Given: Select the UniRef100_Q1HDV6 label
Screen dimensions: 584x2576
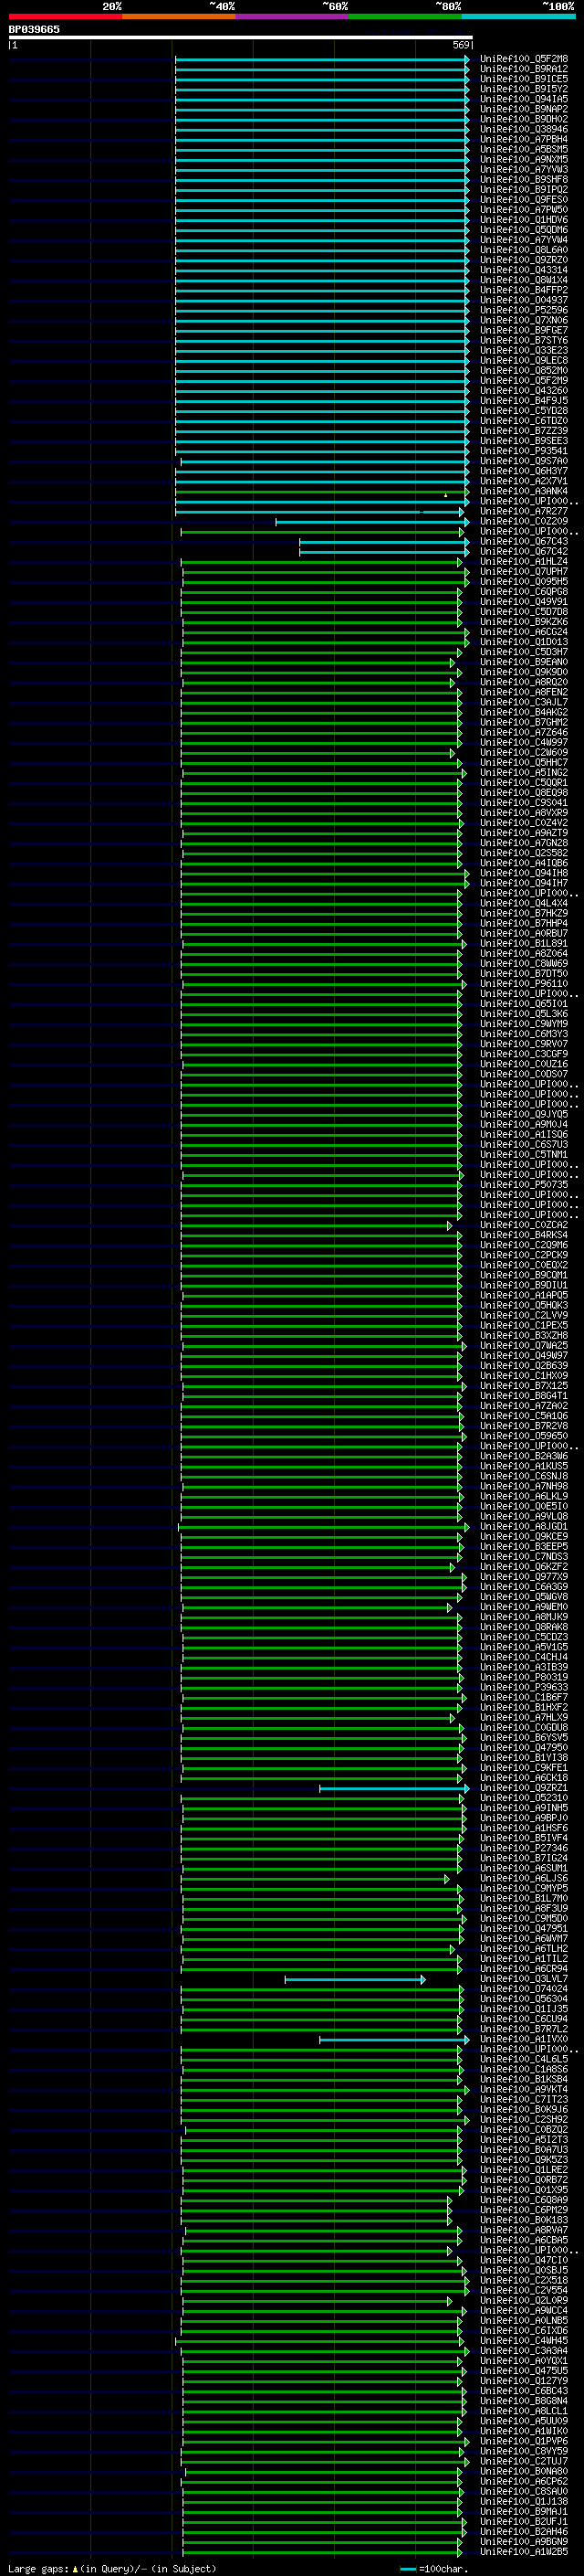Looking at the screenshot, I should [524, 220].
